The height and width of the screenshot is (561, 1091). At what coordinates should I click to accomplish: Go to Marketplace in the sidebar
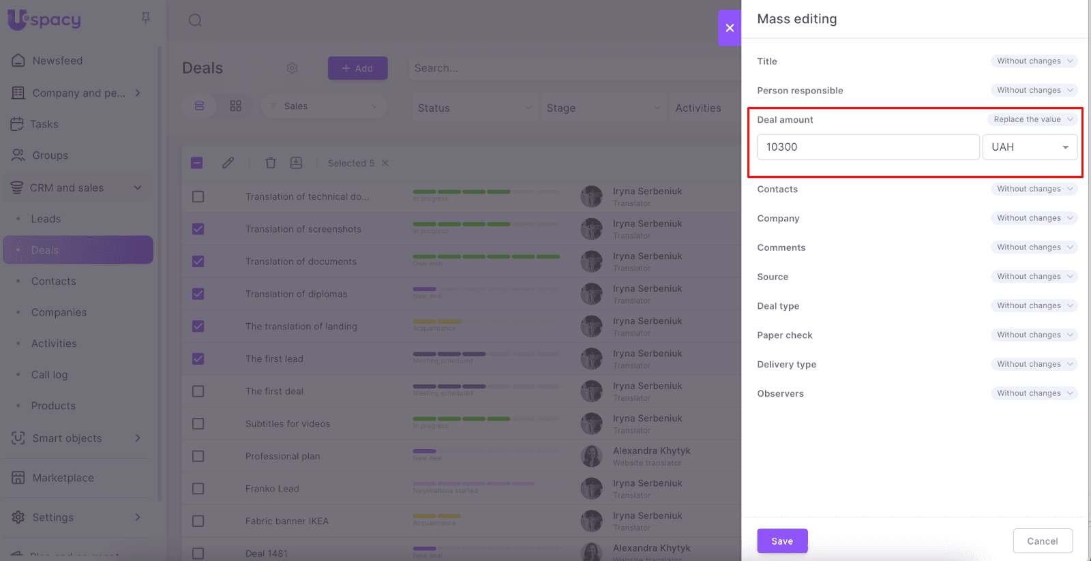[x=63, y=478]
